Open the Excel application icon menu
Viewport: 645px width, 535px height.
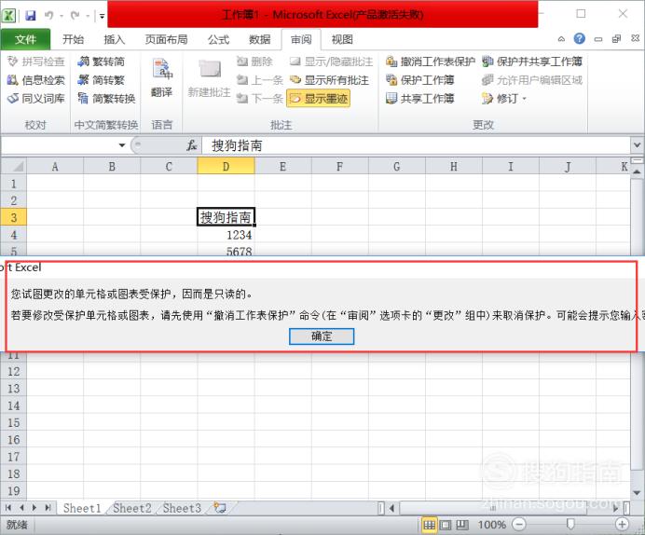point(9,16)
